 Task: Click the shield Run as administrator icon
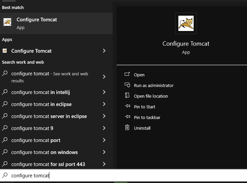click(x=127, y=85)
